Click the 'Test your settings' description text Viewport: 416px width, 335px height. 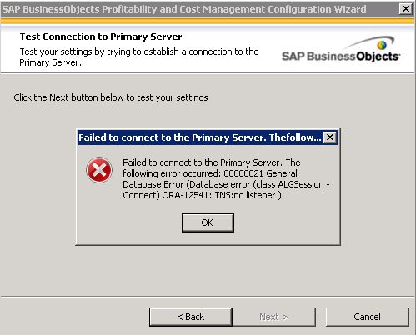click(x=139, y=57)
